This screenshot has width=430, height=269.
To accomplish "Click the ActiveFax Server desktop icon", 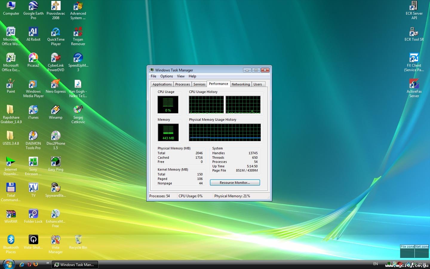I will [414, 84].
